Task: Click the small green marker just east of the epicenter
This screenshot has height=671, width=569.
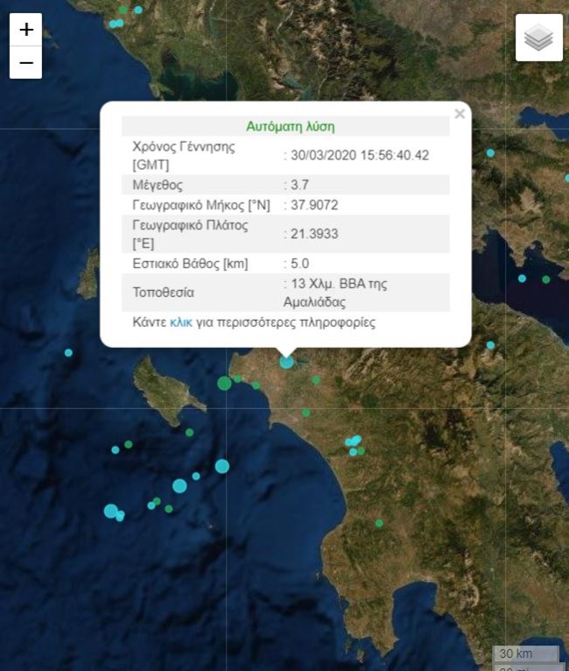Action: pos(316,380)
